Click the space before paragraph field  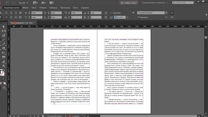pyautogui.click(x=77, y=13)
